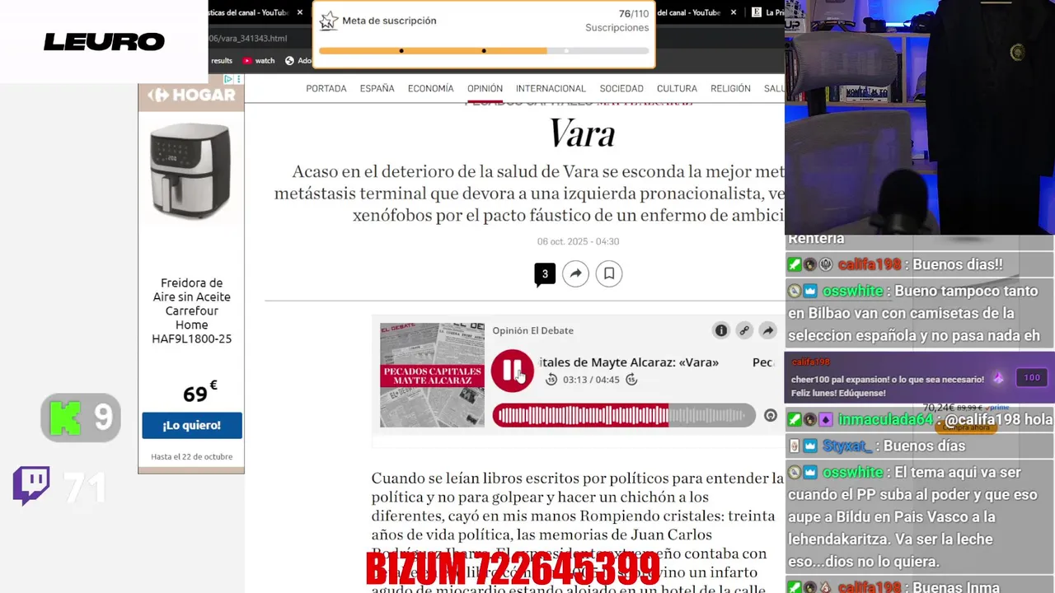The image size is (1055, 593).
Task: Open the audio player info icon
Action: 721,330
